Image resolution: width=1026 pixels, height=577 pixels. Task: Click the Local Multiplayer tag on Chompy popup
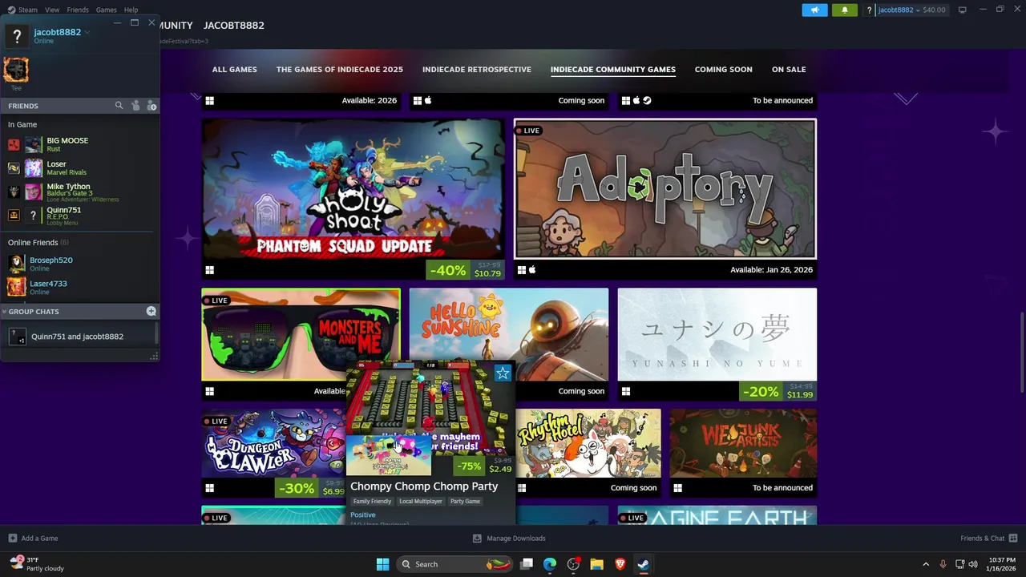pyautogui.click(x=421, y=502)
